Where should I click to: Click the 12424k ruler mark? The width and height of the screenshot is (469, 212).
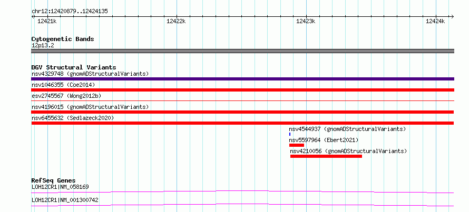pyautogui.click(x=435, y=21)
